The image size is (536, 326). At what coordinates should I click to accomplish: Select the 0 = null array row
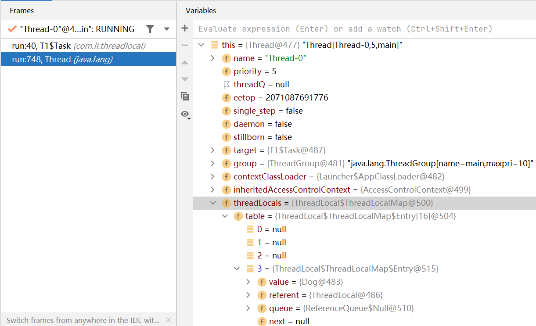coord(364,229)
